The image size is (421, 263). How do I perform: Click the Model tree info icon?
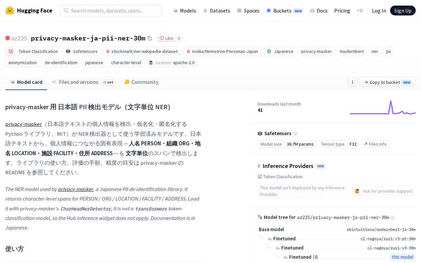pyautogui.click(x=392, y=217)
